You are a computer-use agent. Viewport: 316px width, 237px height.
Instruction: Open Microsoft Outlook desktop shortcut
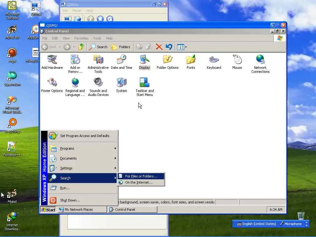coord(12,10)
